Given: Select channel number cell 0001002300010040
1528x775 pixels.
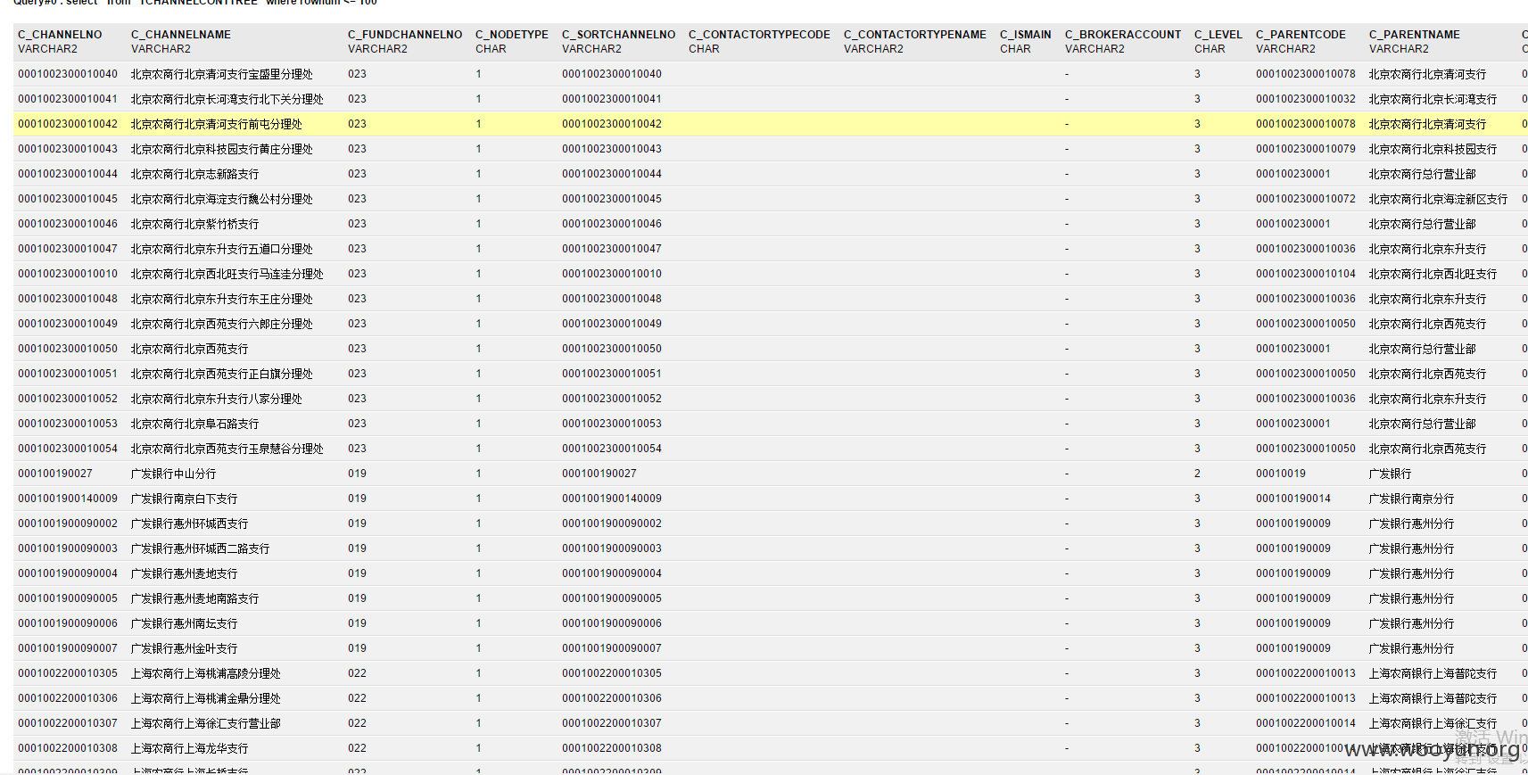Looking at the screenshot, I should tap(68, 74).
